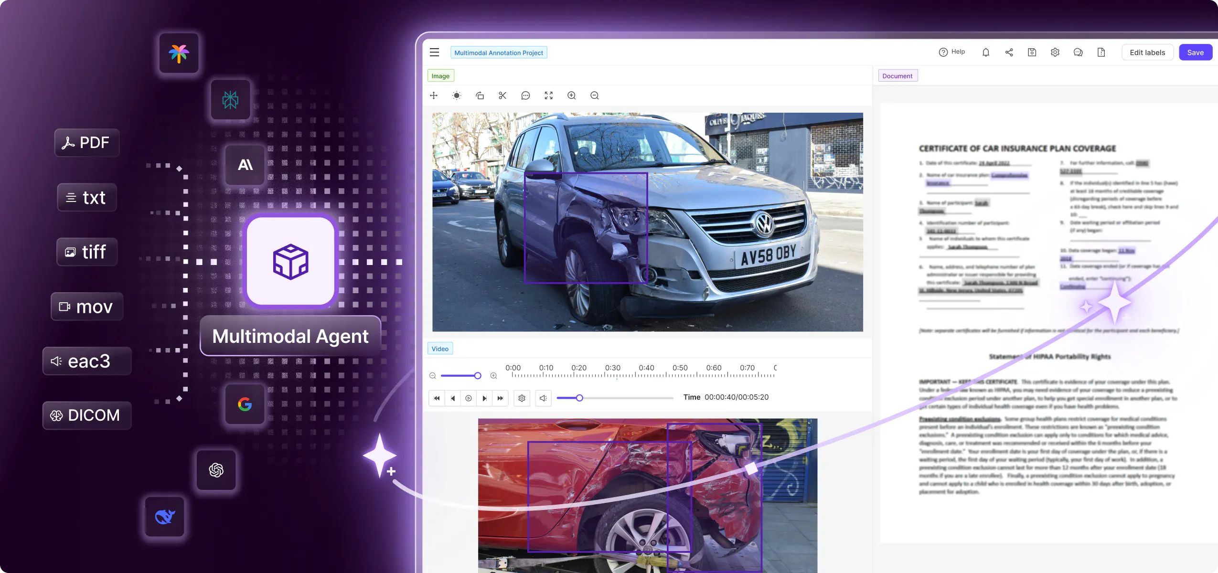
Task: Select the scissors cut tool
Action: [502, 95]
